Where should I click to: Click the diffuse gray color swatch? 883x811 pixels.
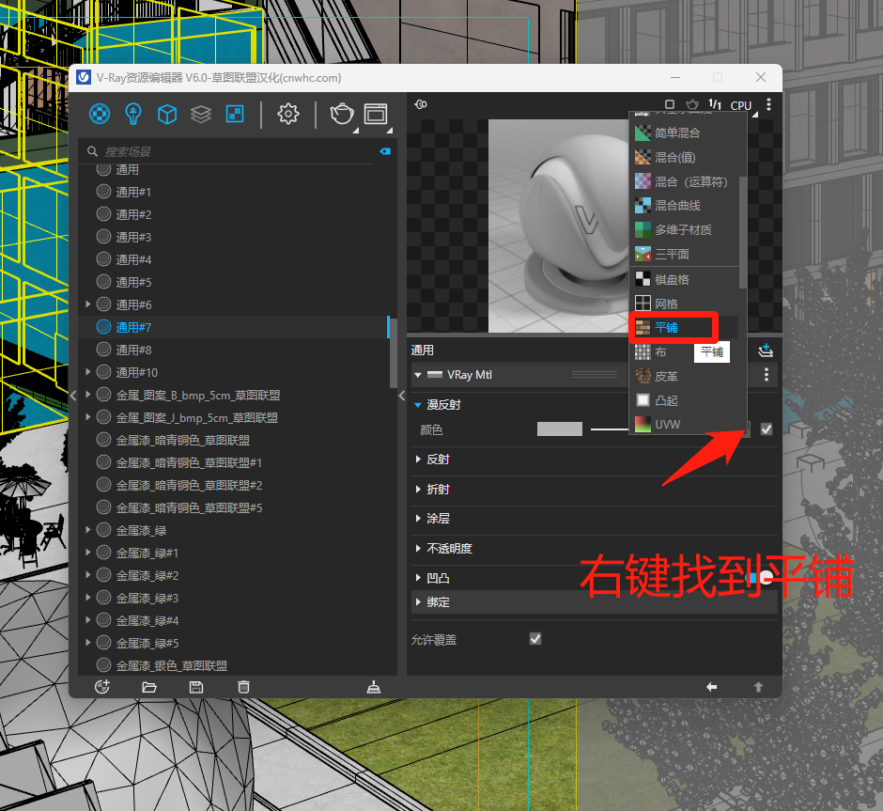pos(559,429)
